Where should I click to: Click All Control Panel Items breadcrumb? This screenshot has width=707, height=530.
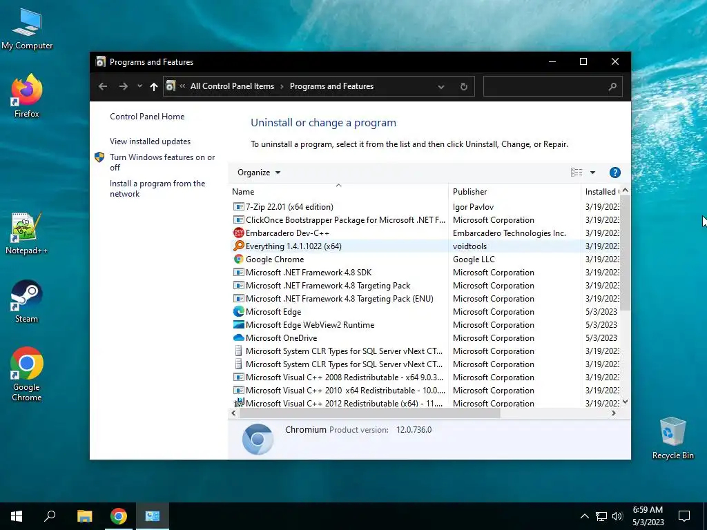(x=232, y=86)
